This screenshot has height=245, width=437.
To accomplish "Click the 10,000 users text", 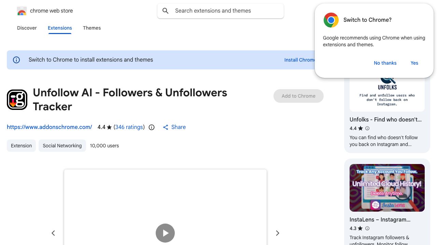I will [x=104, y=146].
